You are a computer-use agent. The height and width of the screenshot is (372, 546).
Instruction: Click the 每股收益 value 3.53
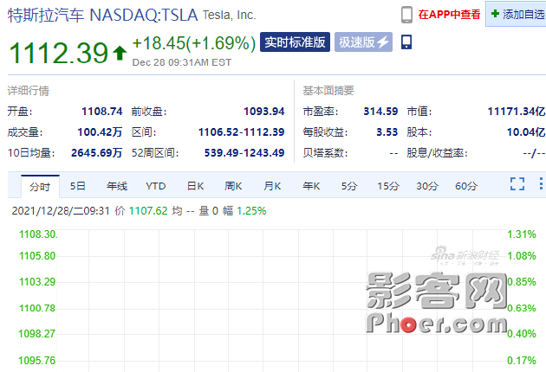(x=387, y=132)
